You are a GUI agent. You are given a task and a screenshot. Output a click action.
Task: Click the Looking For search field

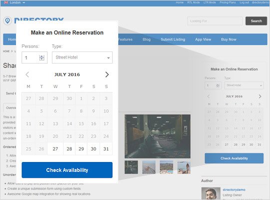(215, 21)
